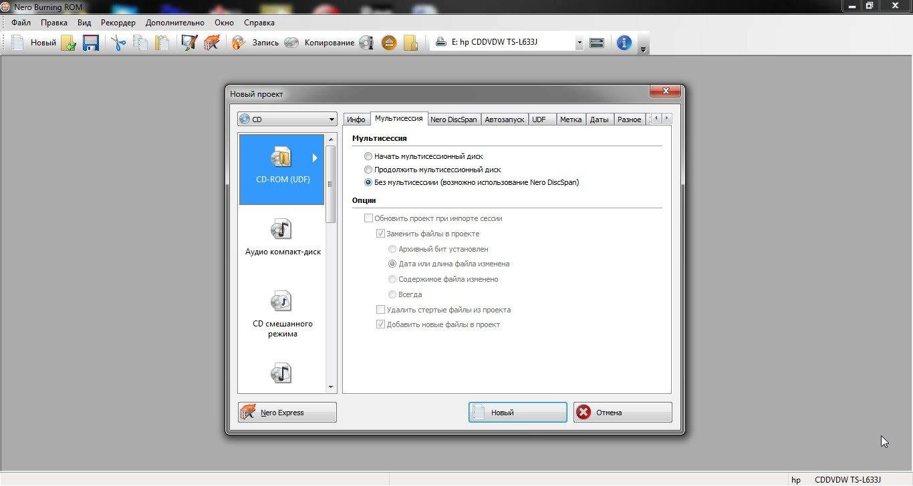Switch to the Даты tab
Viewport: 913px width, 486px height.
click(x=600, y=119)
